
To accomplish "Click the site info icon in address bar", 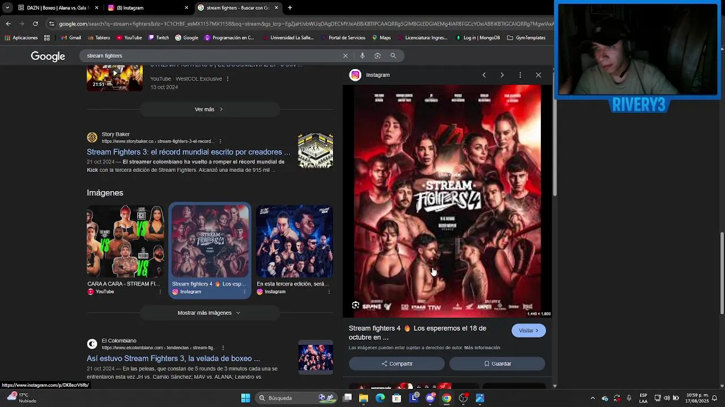I will pos(52,24).
